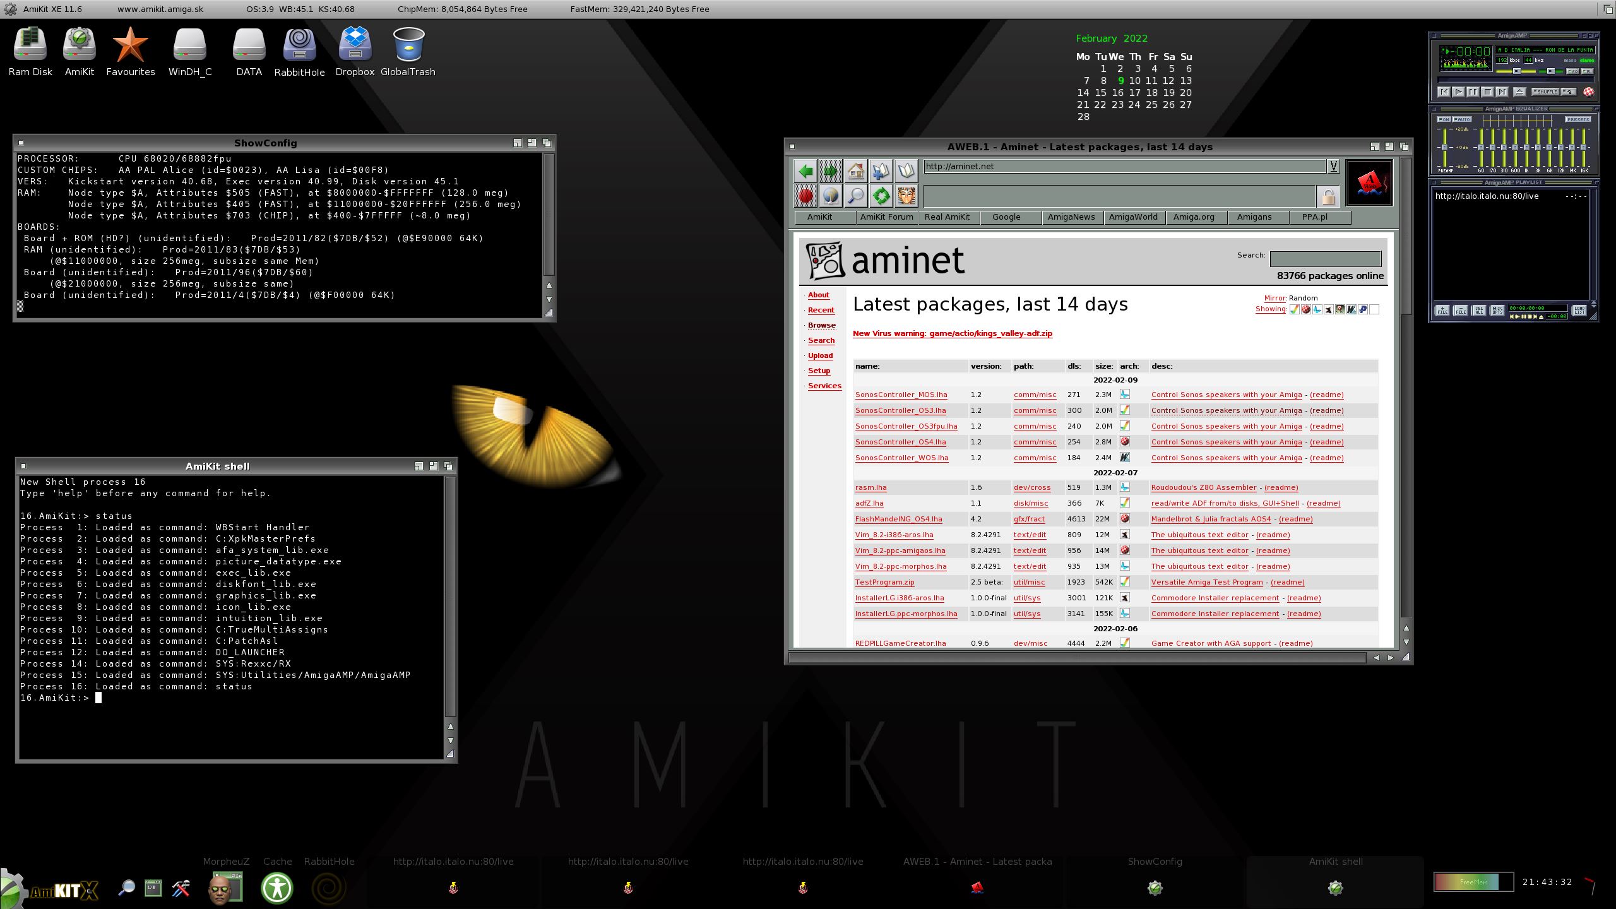Image resolution: width=1616 pixels, height=909 pixels.
Task: Click the FreeMem gauge in the dock
Action: coord(1473,882)
